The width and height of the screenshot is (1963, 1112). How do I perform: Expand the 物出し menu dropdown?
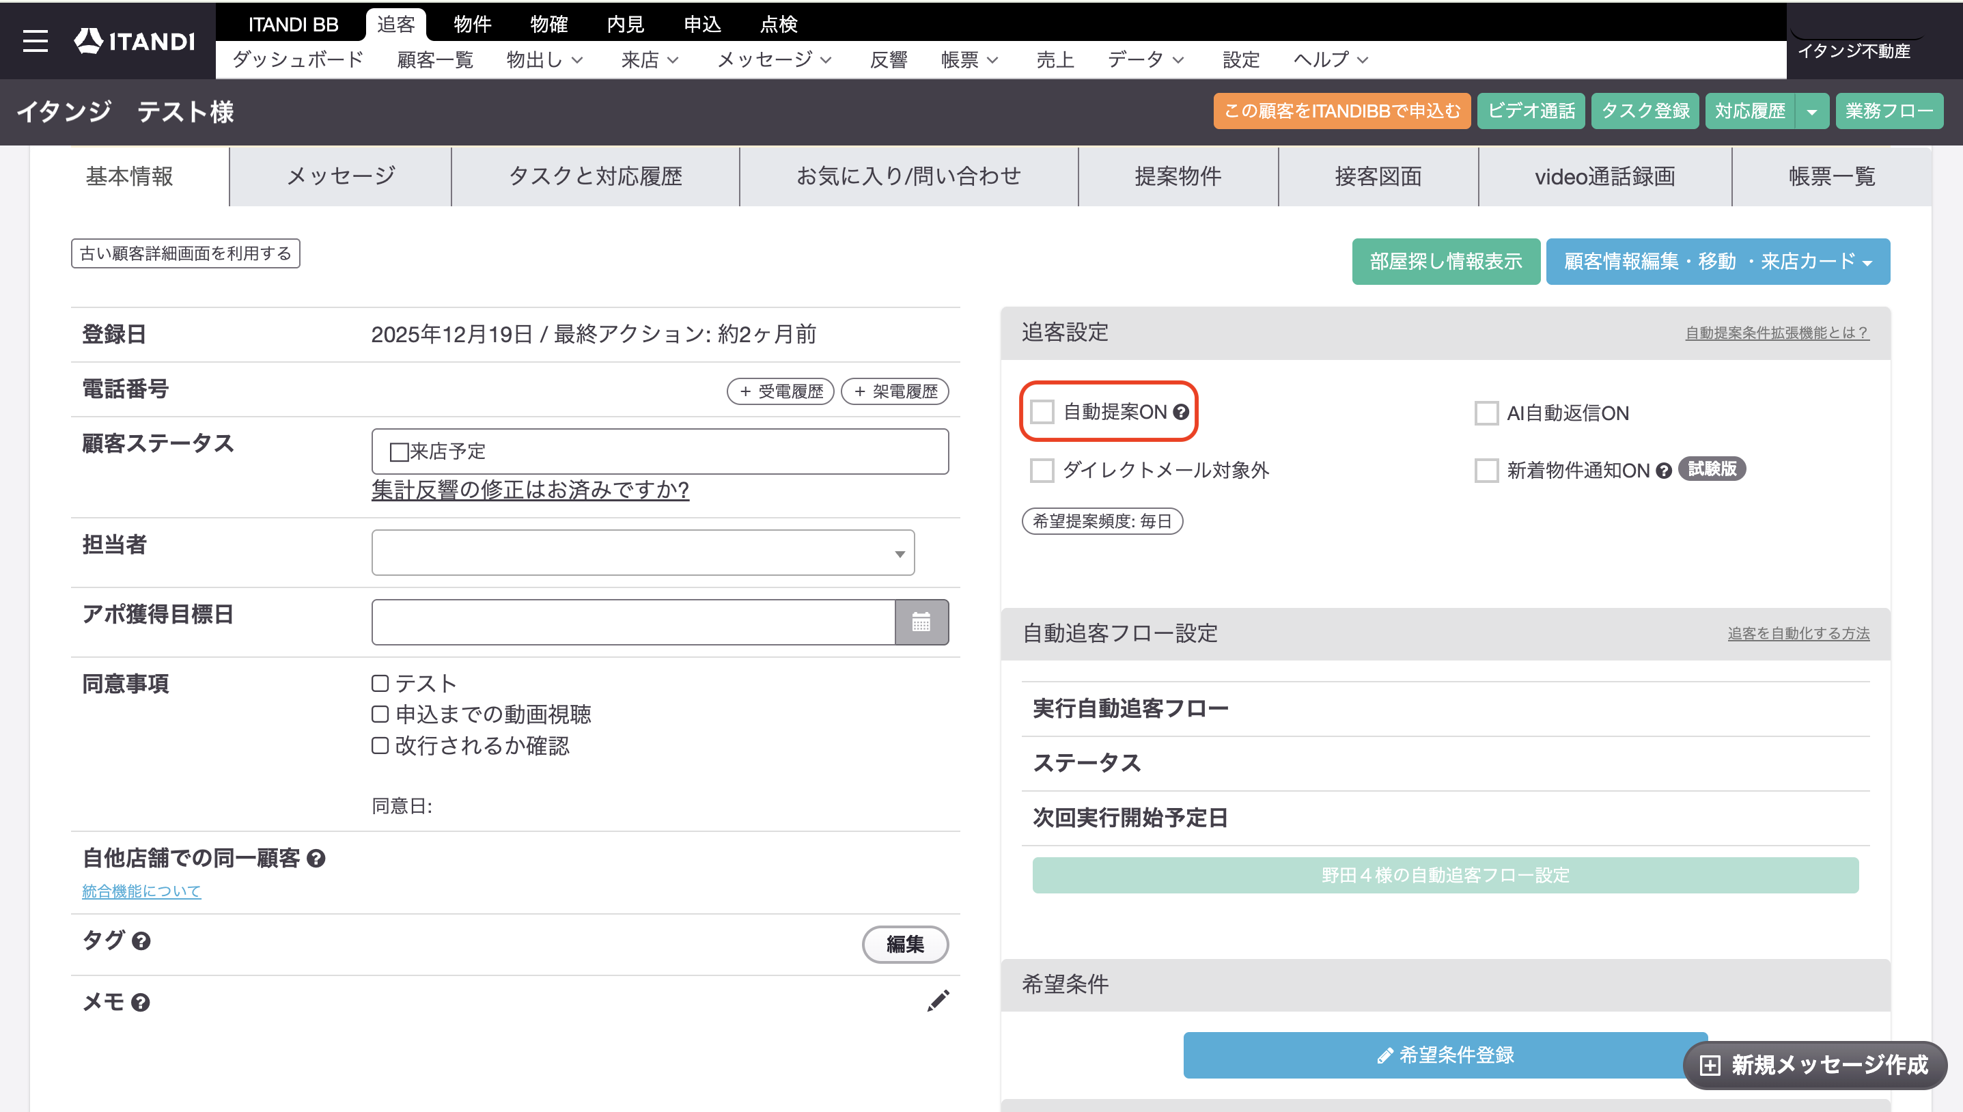tap(544, 59)
